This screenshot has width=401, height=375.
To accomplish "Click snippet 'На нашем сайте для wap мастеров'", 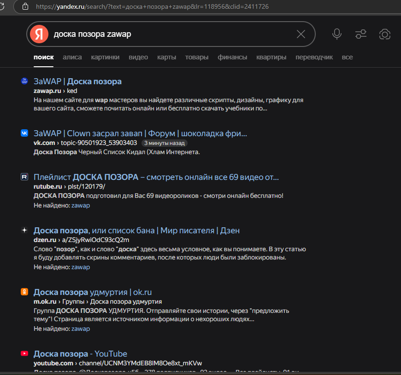I will (169, 104).
